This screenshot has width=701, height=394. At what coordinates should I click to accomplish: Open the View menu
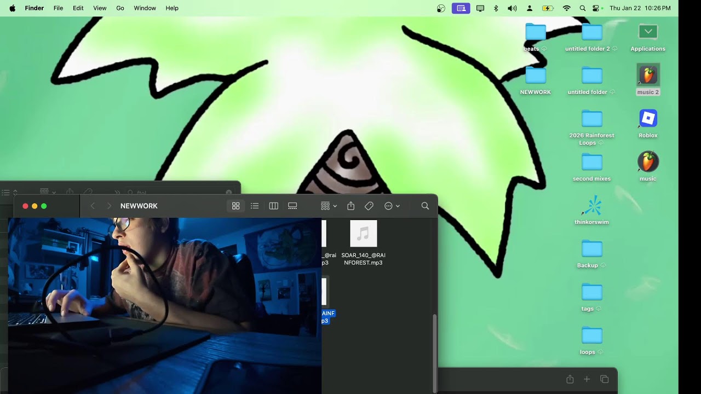100,8
